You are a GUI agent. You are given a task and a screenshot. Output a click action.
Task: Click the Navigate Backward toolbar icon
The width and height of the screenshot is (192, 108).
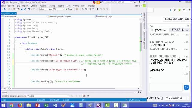point(4,9)
